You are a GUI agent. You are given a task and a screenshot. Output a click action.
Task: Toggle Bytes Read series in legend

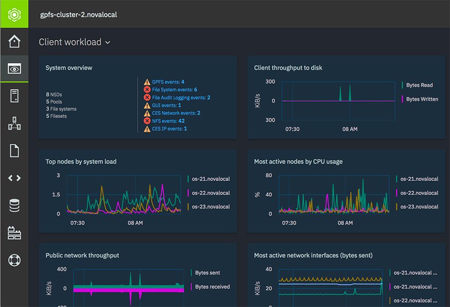[x=419, y=85]
